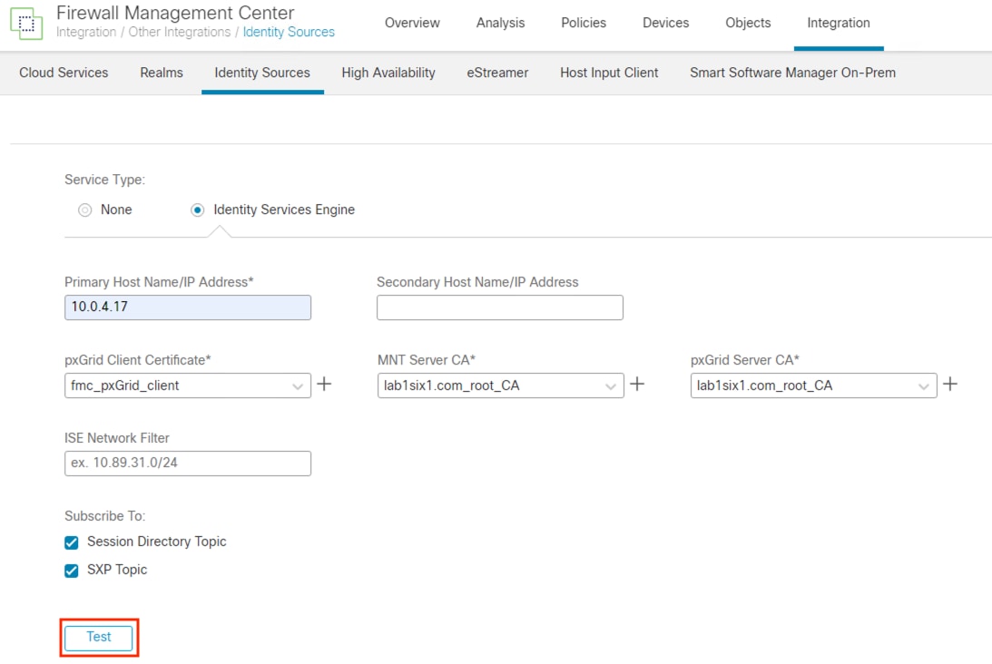
Task: Click the Service Type label
Action: point(104,180)
